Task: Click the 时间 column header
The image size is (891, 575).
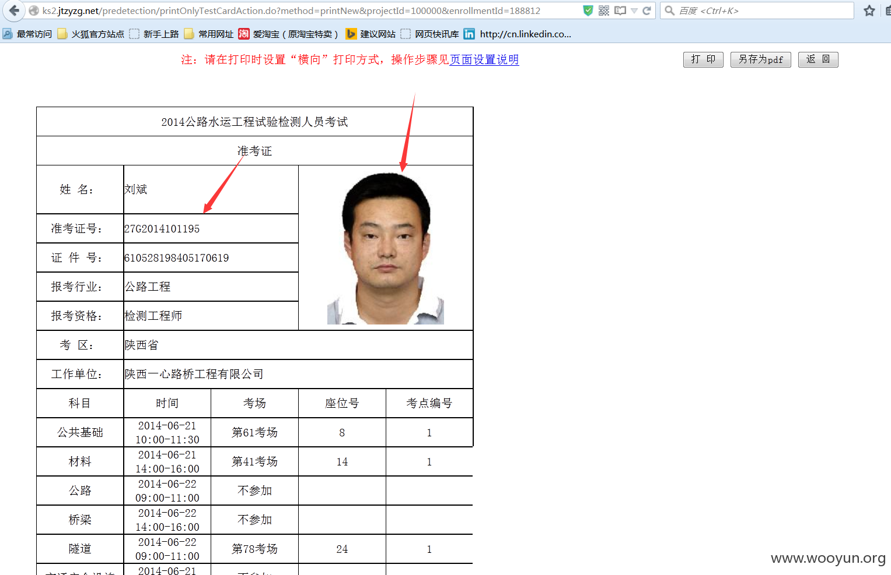Action: 167,403
